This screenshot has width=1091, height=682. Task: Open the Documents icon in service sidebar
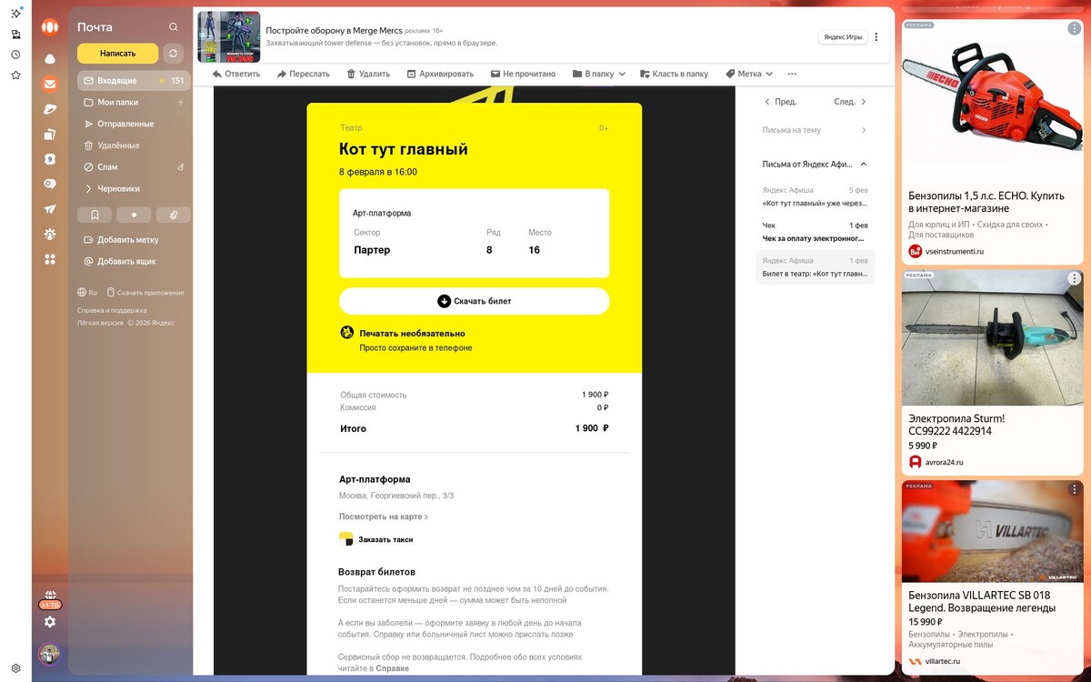[50, 135]
